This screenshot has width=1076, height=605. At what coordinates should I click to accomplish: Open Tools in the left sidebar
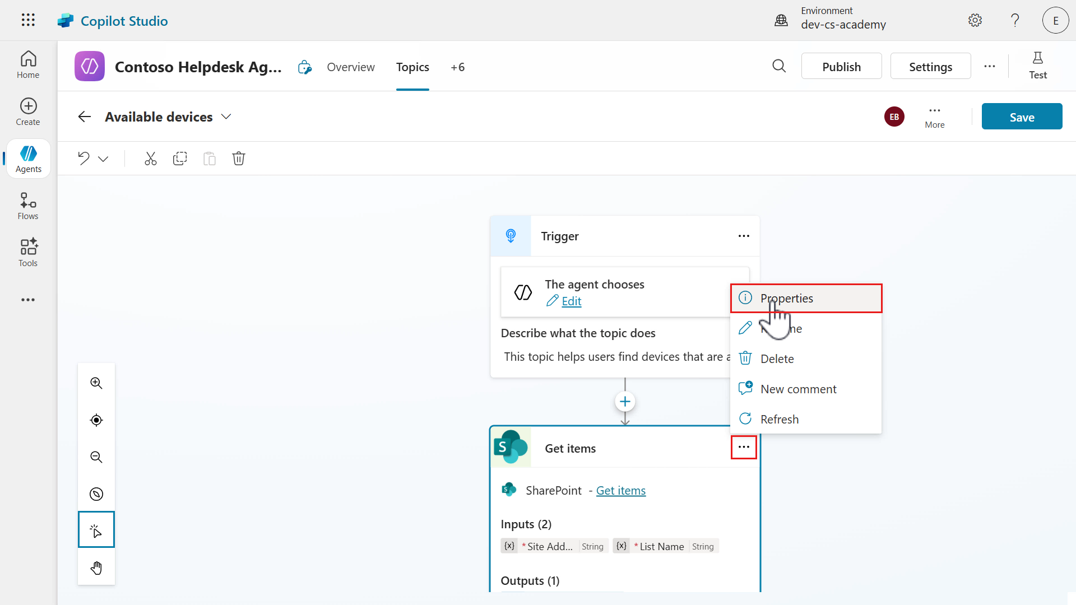pyautogui.click(x=28, y=253)
